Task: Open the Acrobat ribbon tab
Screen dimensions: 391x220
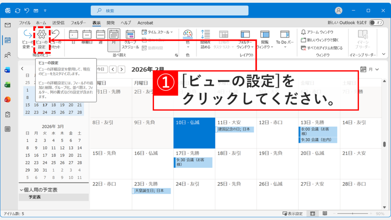Action: click(x=145, y=22)
